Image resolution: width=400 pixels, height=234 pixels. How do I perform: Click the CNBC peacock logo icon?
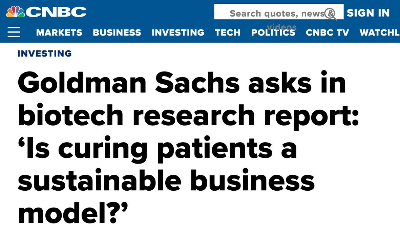pyautogui.click(x=16, y=12)
